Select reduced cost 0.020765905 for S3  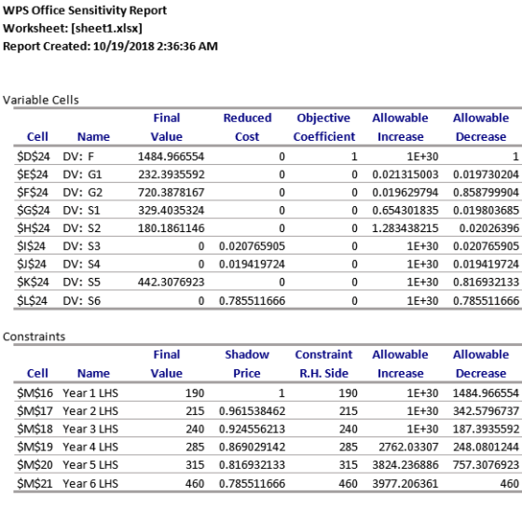coord(252,246)
